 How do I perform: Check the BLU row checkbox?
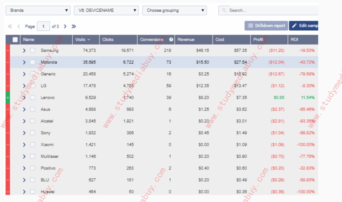[x=33, y=180]
